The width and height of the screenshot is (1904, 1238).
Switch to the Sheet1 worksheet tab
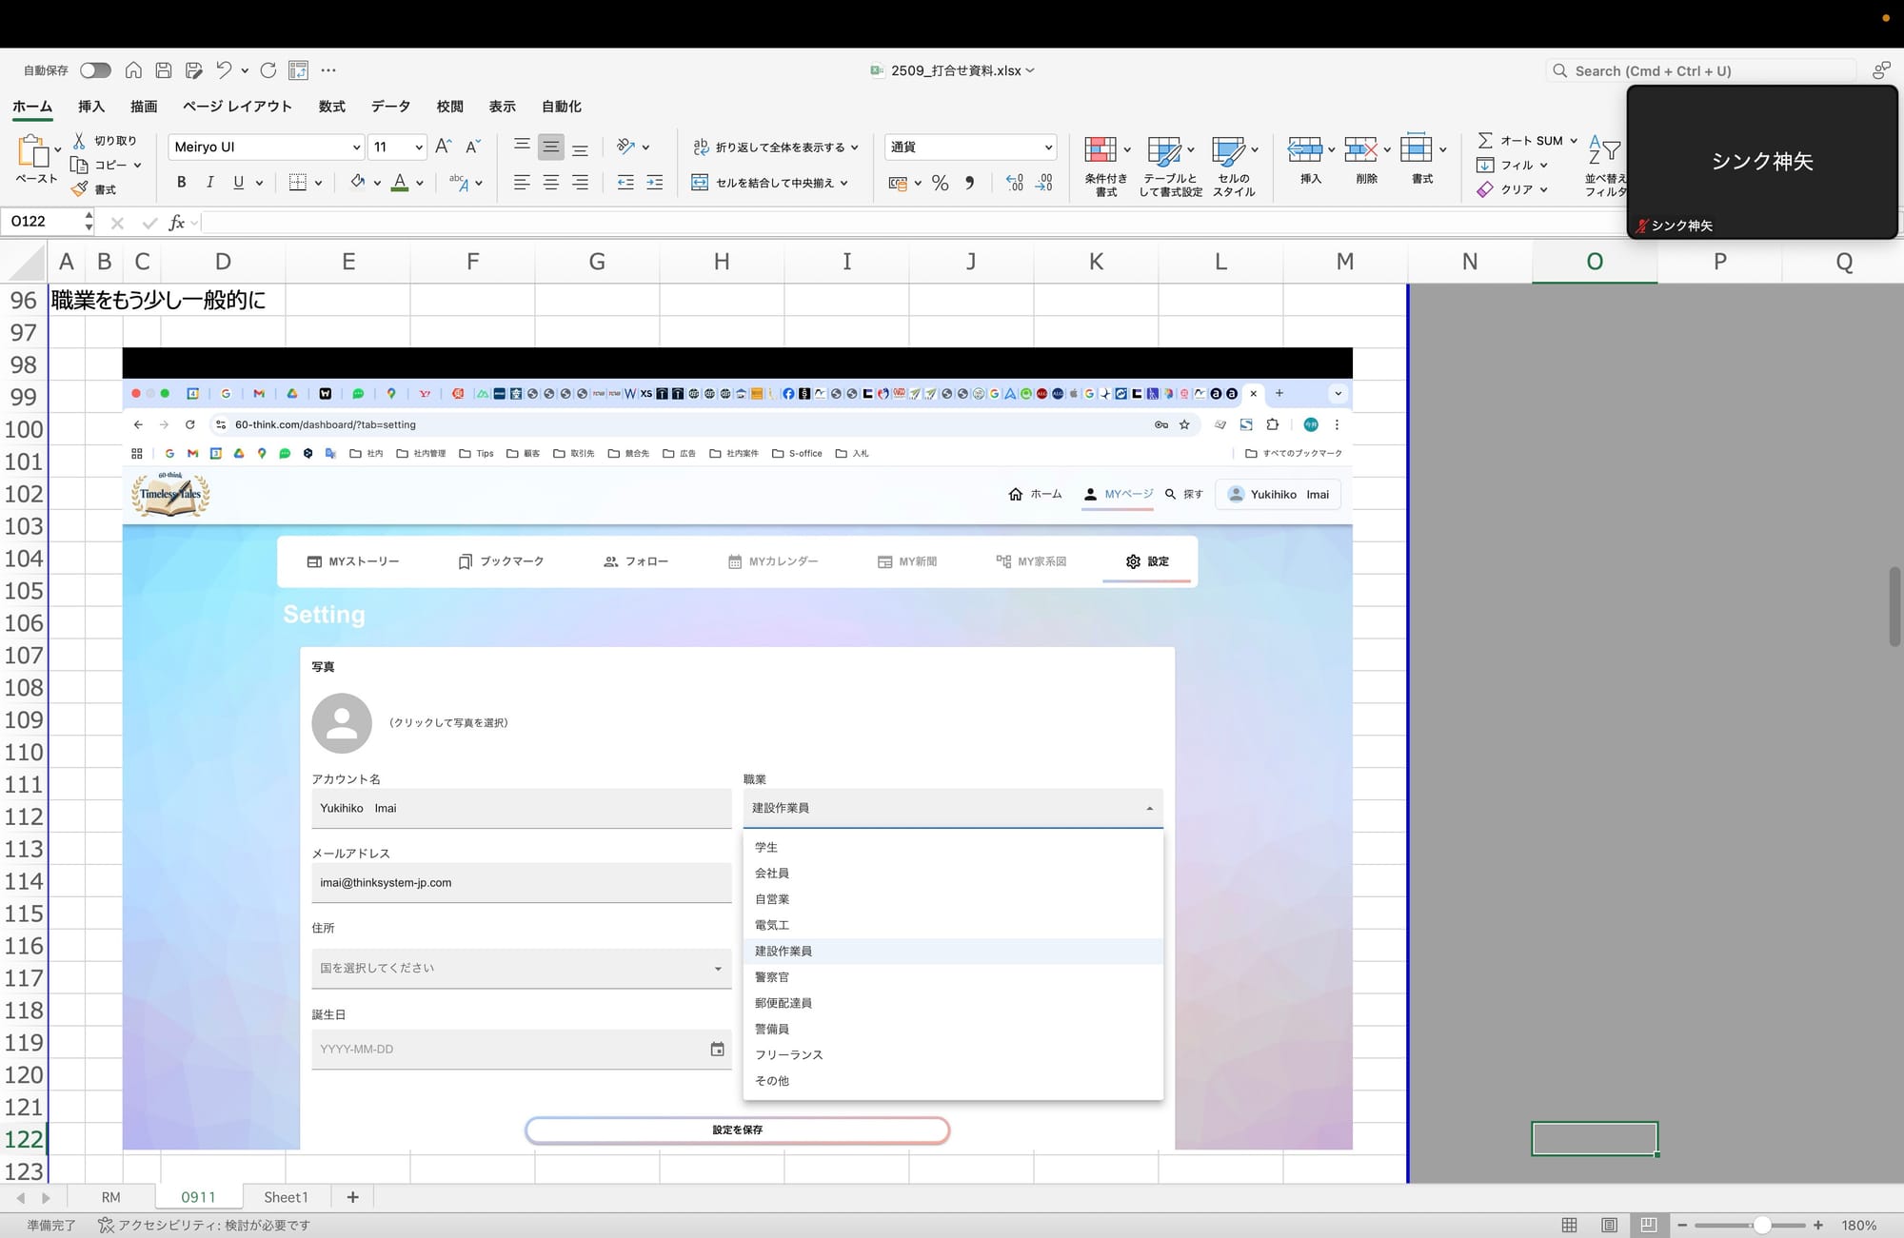pos(286,1197)
